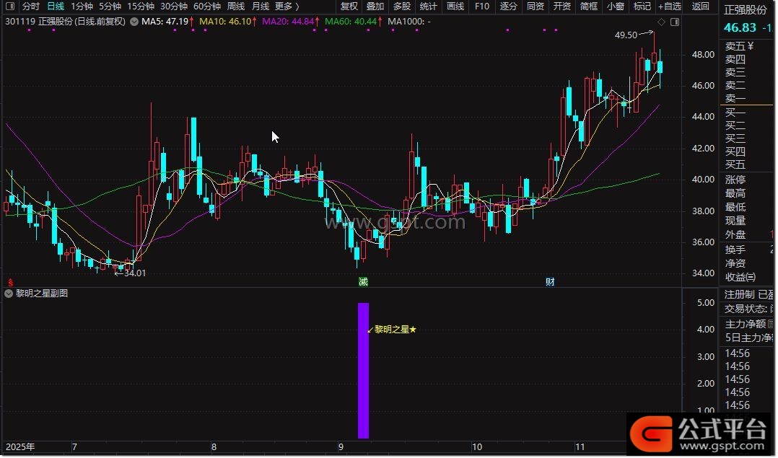
Task: Toggle the left sidebar panel icon
Action: pos(9,6)
